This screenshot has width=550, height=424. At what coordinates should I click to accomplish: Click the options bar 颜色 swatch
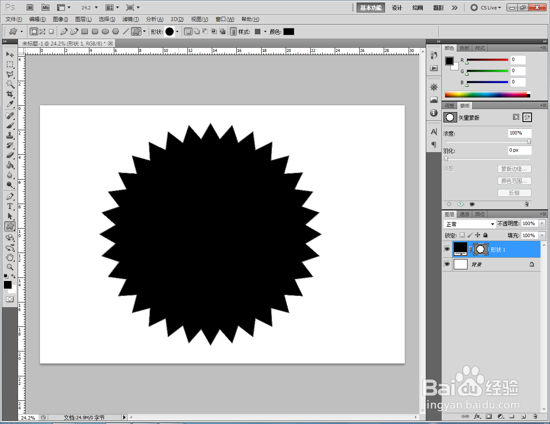point(289,31)
